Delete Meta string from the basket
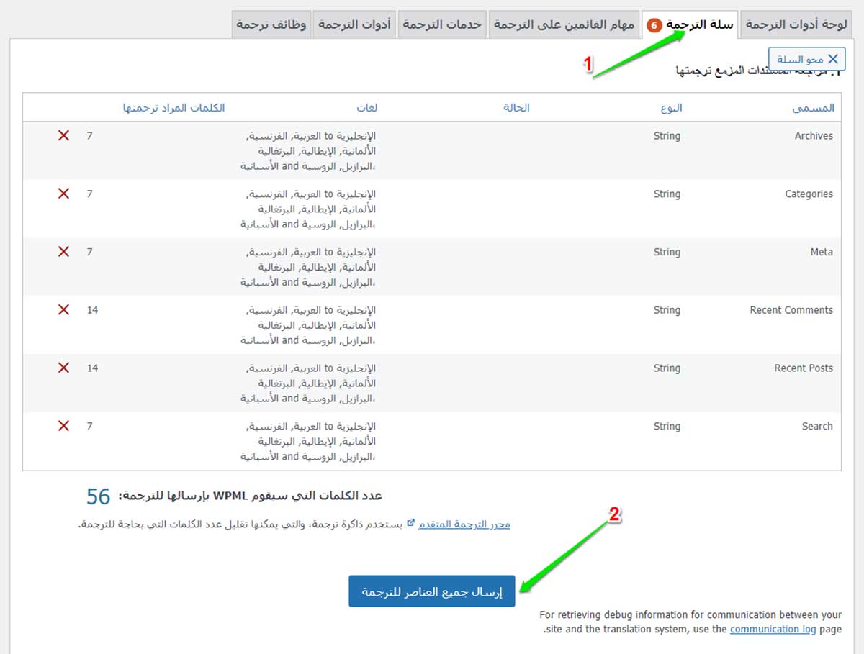This screenshot has height=654, width=864. [63, 252]
